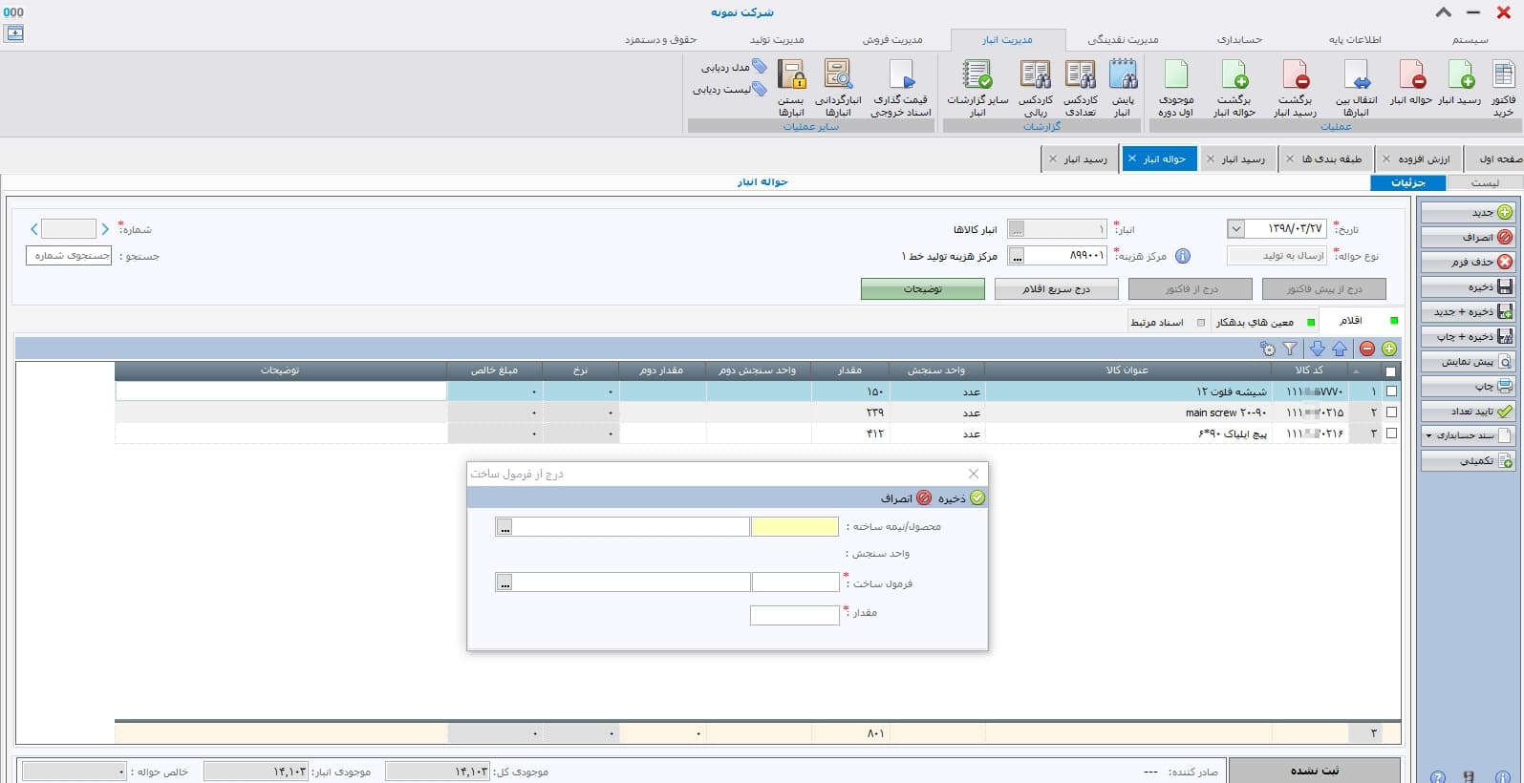Click the Warehouse Issue (حواله انبار) ribbon icon
This screenshot has width=1524, height=783.
pos(1411,83)
